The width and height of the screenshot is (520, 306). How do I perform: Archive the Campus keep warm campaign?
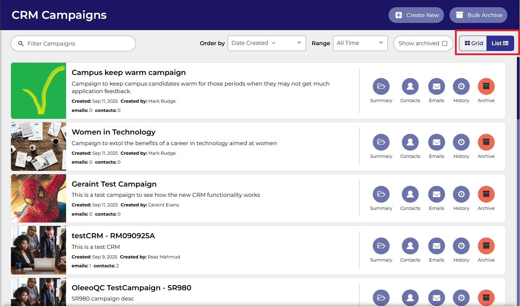pos(486,87)
